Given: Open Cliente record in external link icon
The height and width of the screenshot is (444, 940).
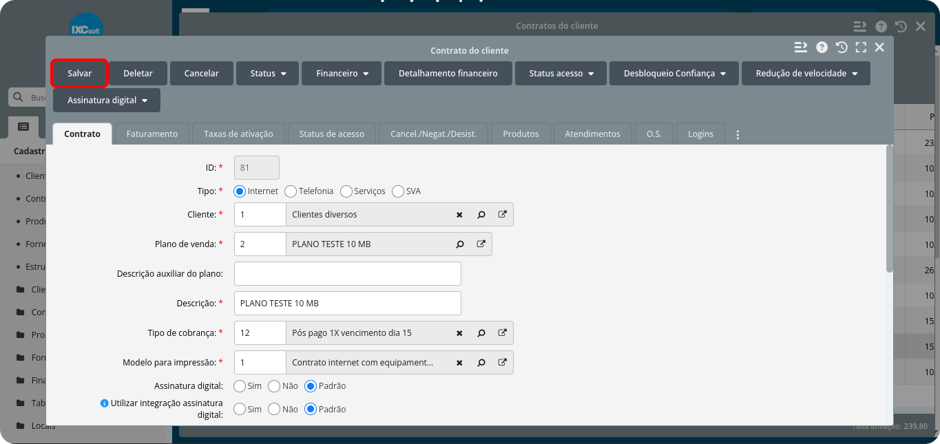Looking at the screenshot, I should click(503, 215).
